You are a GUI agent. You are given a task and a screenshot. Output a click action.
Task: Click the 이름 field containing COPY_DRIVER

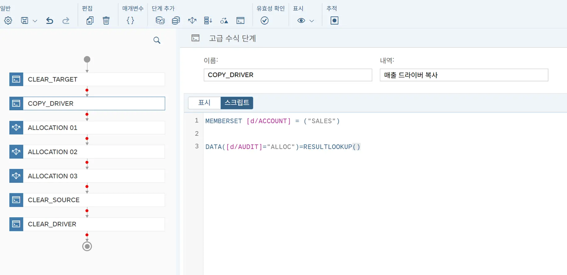click(x=288, y=75)
